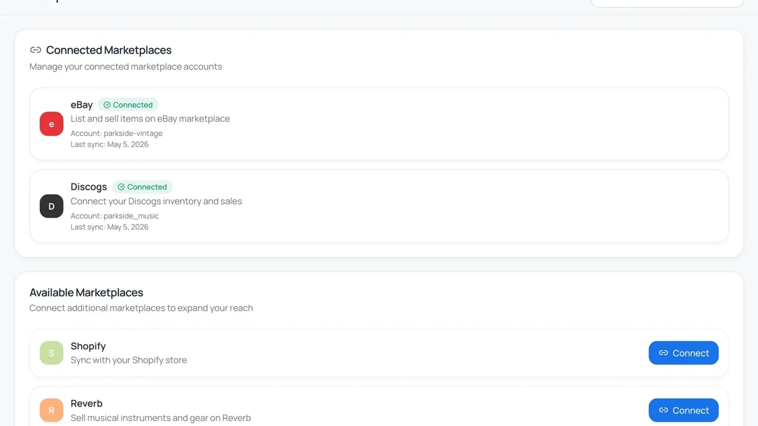
Task: Click the Reverb marketplace name
Action: [87, 403]
